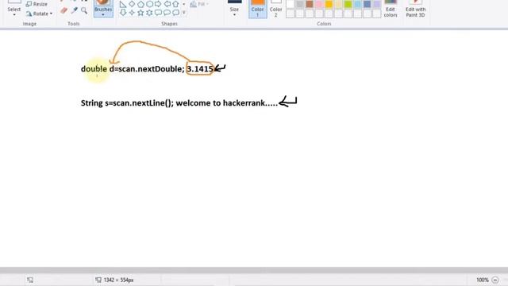Pick the light gray color swatch
This screenshot has height=286, width=508.
300,4
